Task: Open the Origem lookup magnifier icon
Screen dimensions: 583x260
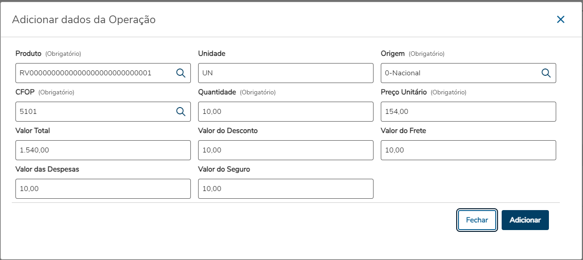Action: (546, 73)
